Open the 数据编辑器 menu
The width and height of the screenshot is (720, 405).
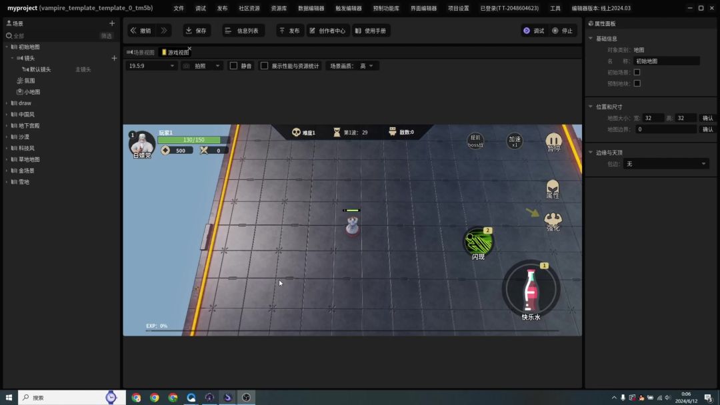click(311, 9)
